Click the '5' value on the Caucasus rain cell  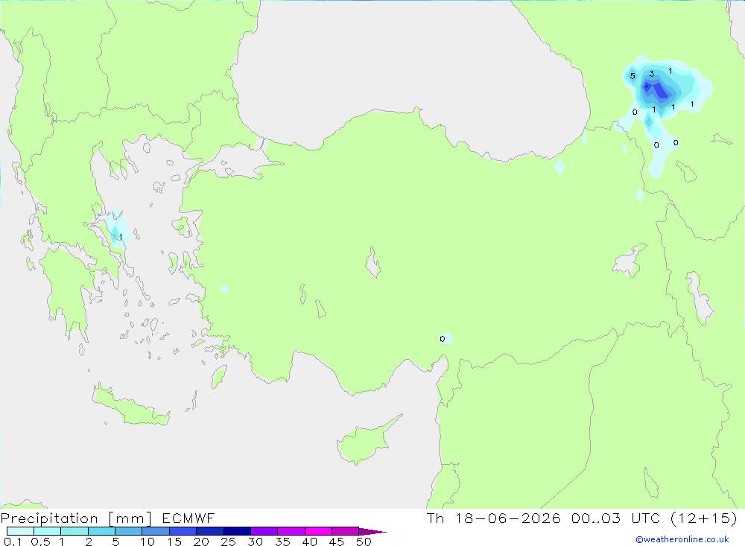tap(633, 76)
